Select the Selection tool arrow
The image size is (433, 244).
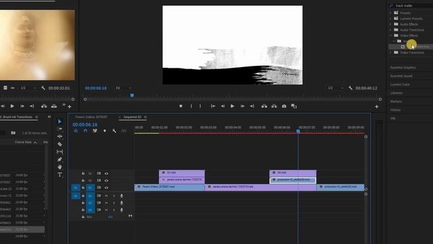pyautogui.click(x=60, y=121)
